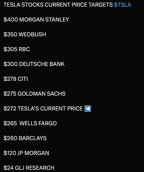Click the $24 GLJ Research line
Viewport: 144px width, 172px height.
coord(29,168)
